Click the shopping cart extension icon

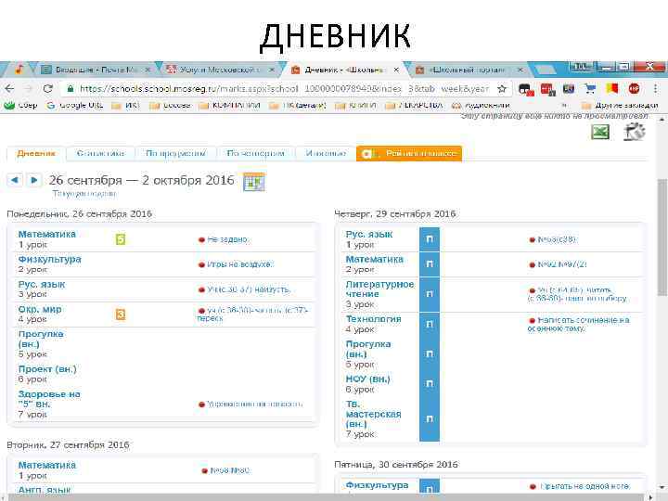click(590, 89)
